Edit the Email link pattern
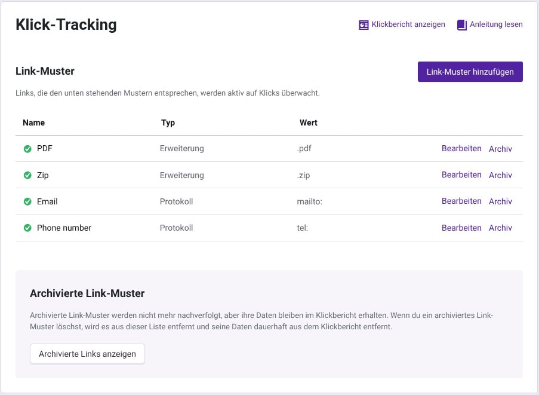Image resolution: width=539 pixels, height=395 pixels. [x=461, y=201]
